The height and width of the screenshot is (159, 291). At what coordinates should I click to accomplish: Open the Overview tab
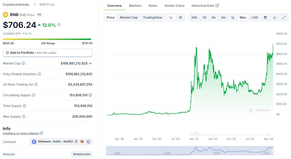114,6
